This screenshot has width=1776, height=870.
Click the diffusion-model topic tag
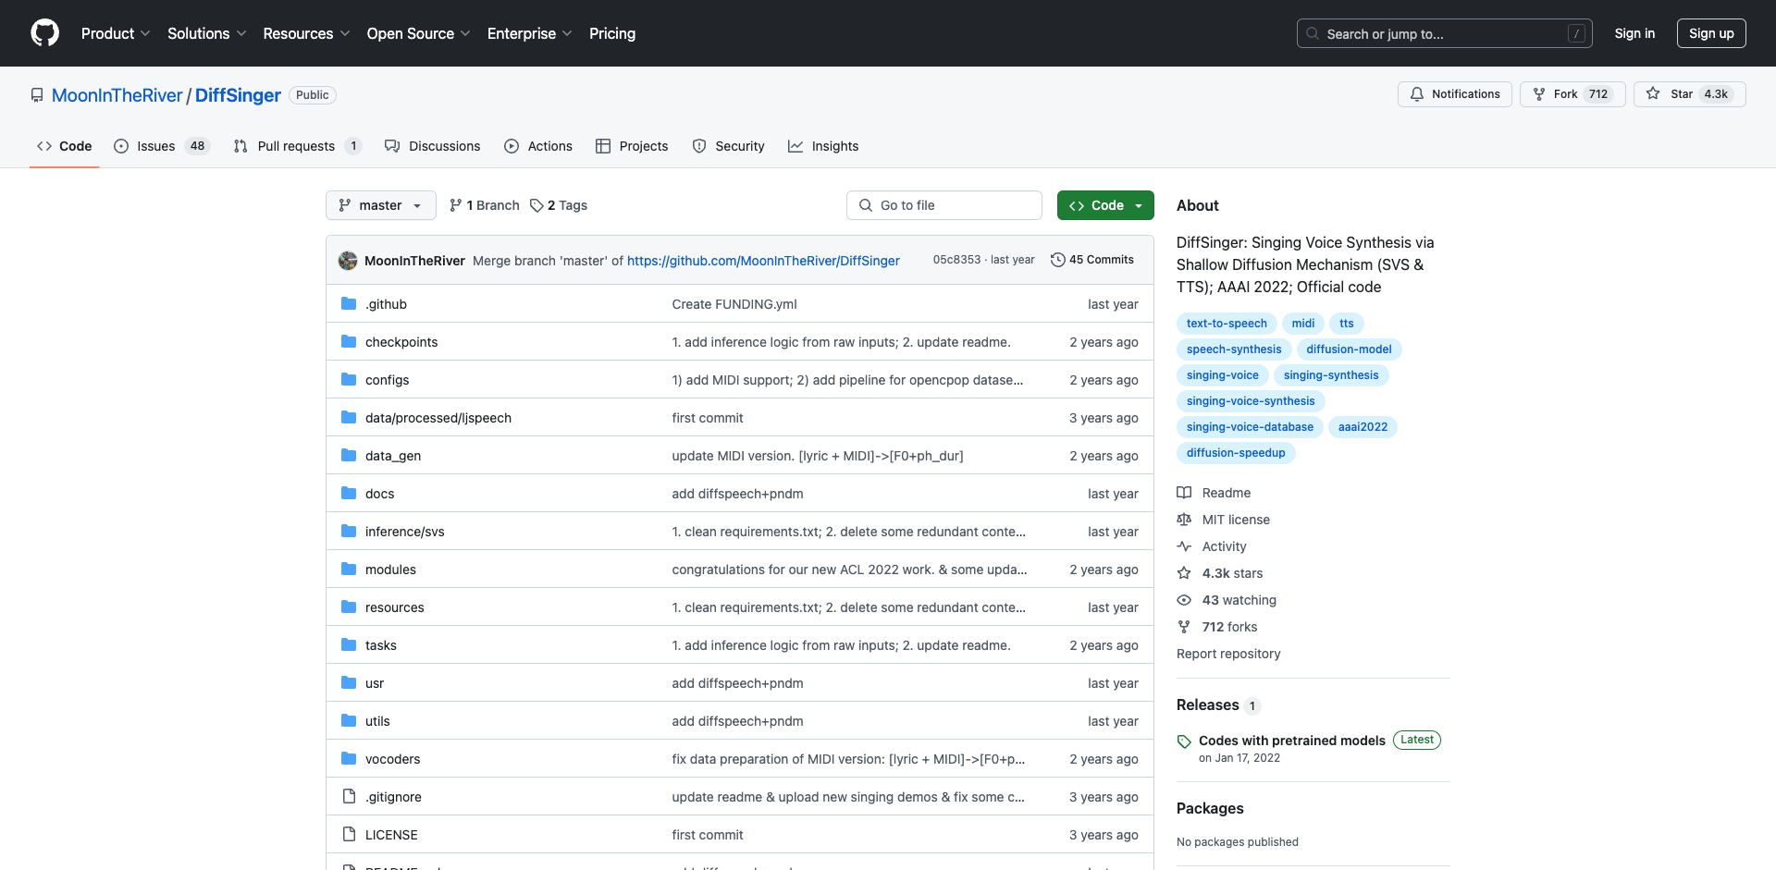coord(1349,349)
